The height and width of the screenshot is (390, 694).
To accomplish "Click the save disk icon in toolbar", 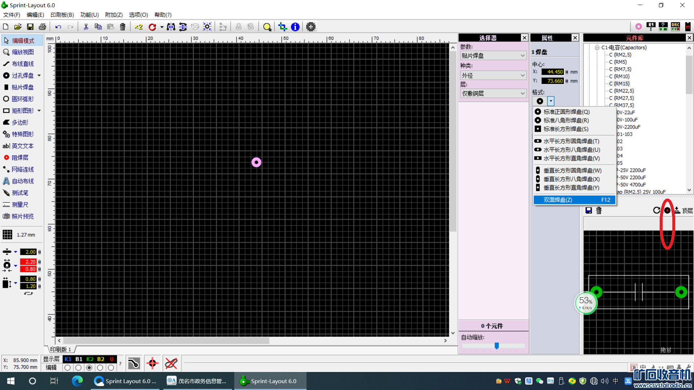I will coord(30,27).
